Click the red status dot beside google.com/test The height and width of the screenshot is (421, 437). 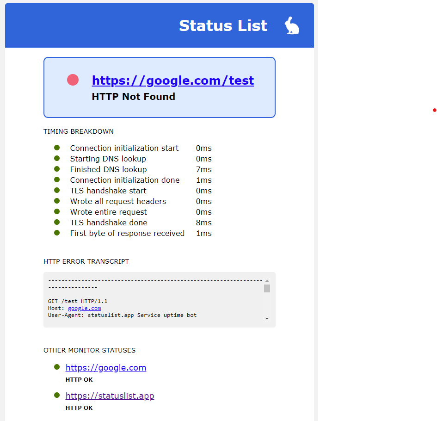coord(72,80)
